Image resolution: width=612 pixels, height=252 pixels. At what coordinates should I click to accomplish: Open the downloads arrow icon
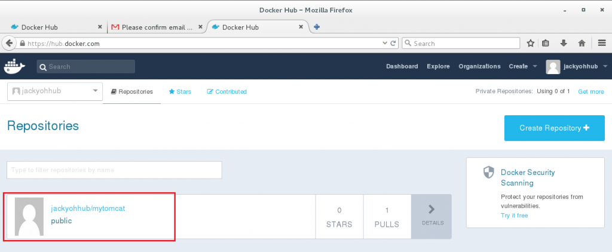tap(564, 44)
